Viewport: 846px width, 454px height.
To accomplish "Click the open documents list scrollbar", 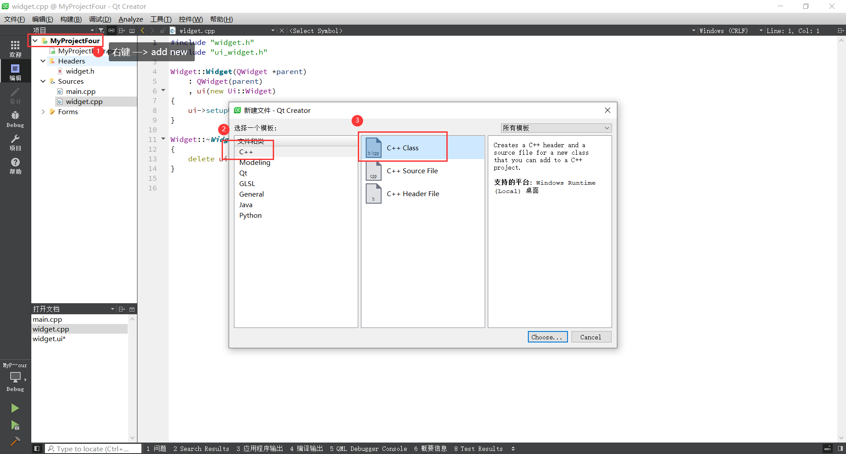I will [x=132, y=378].
